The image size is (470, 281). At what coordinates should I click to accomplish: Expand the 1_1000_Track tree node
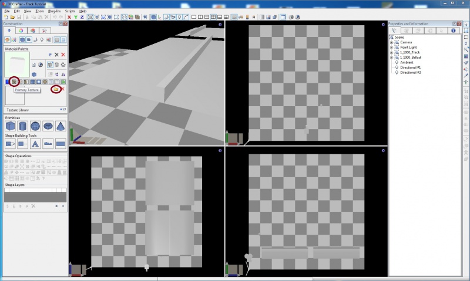[391, 53]
